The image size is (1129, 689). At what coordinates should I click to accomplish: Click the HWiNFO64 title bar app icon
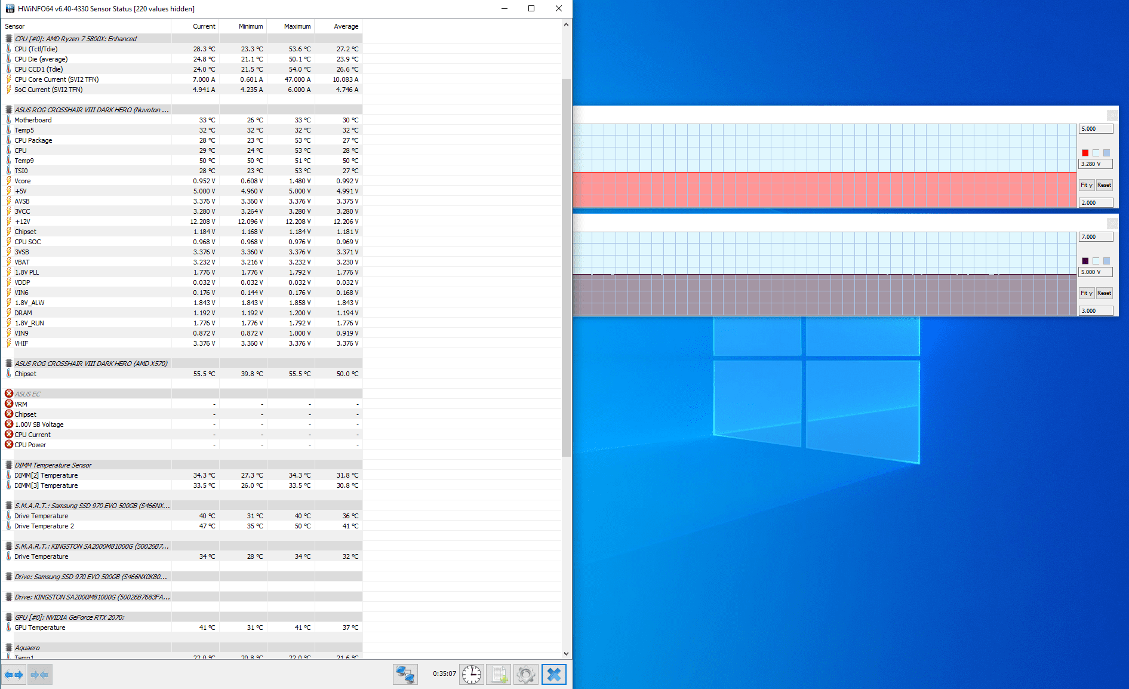(10, 8)
